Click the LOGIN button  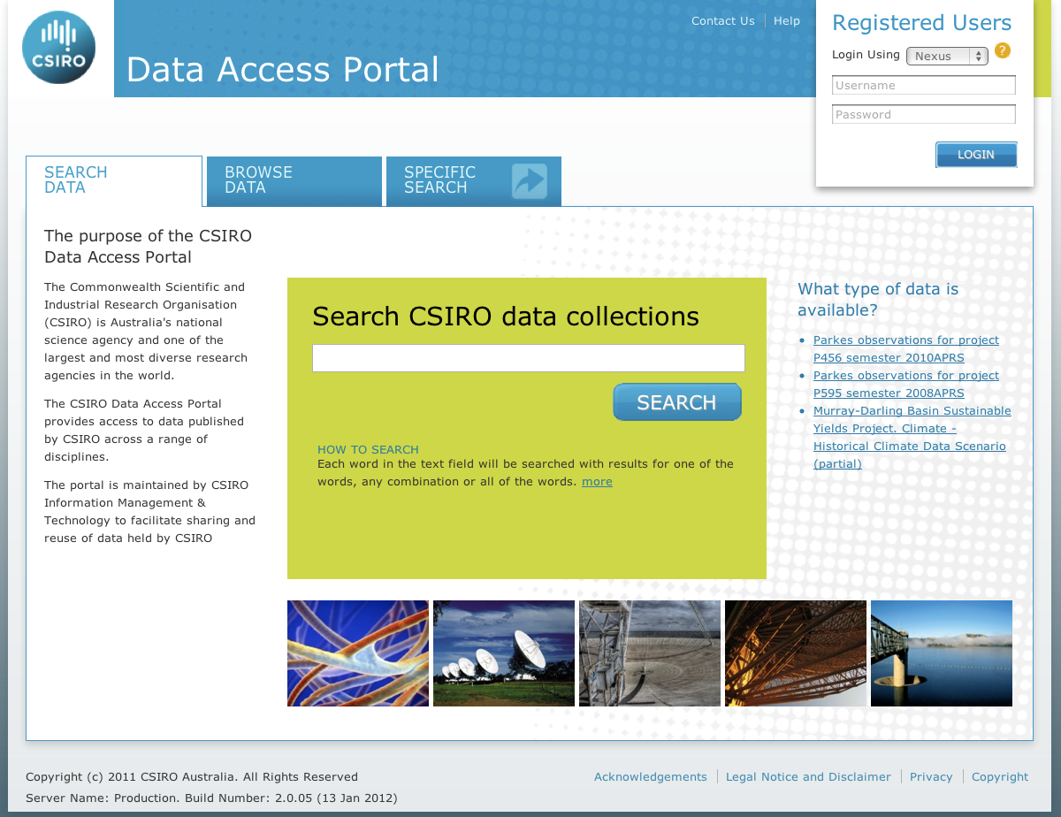tap(976, 155)
